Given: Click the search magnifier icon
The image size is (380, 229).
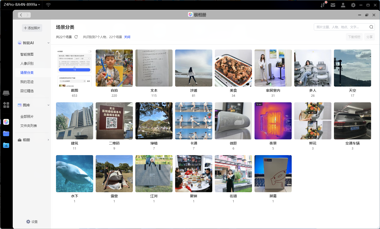Looking at the screenshot, I should (371, 27).
